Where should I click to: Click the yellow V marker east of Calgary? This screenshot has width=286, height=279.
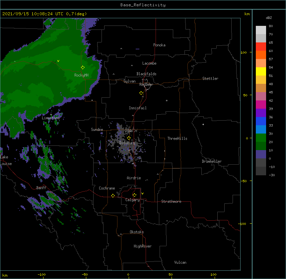[142, 194]
